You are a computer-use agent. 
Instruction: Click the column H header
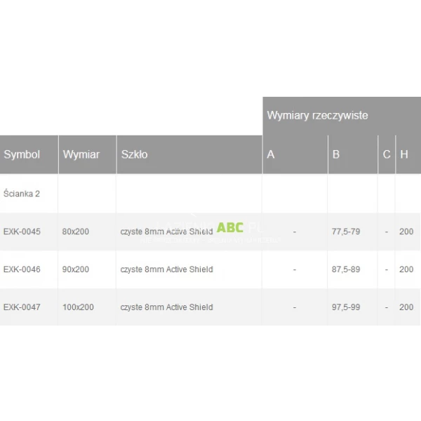[x=404, y=154]
